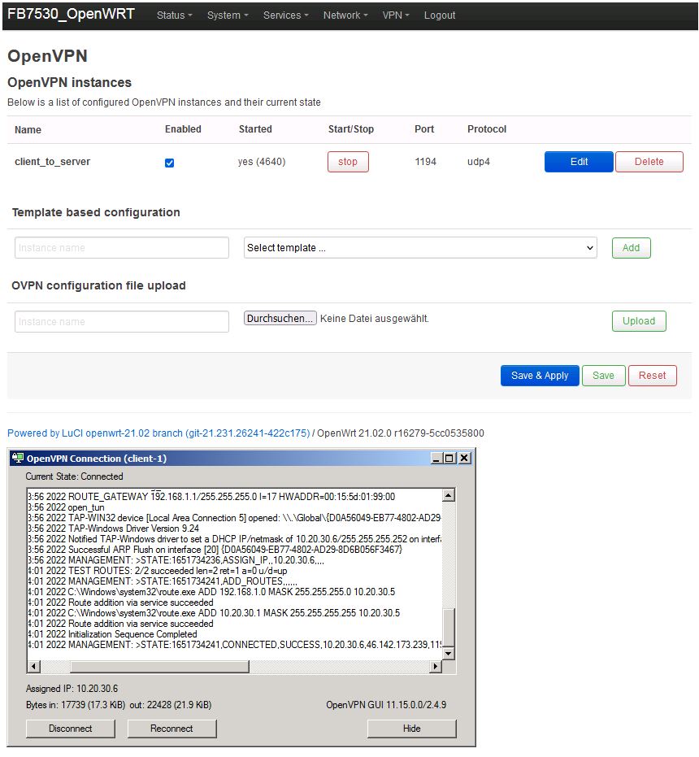Click the port value '1194'
This screenshot has width=699, height=757.
[x=425, y=162]
